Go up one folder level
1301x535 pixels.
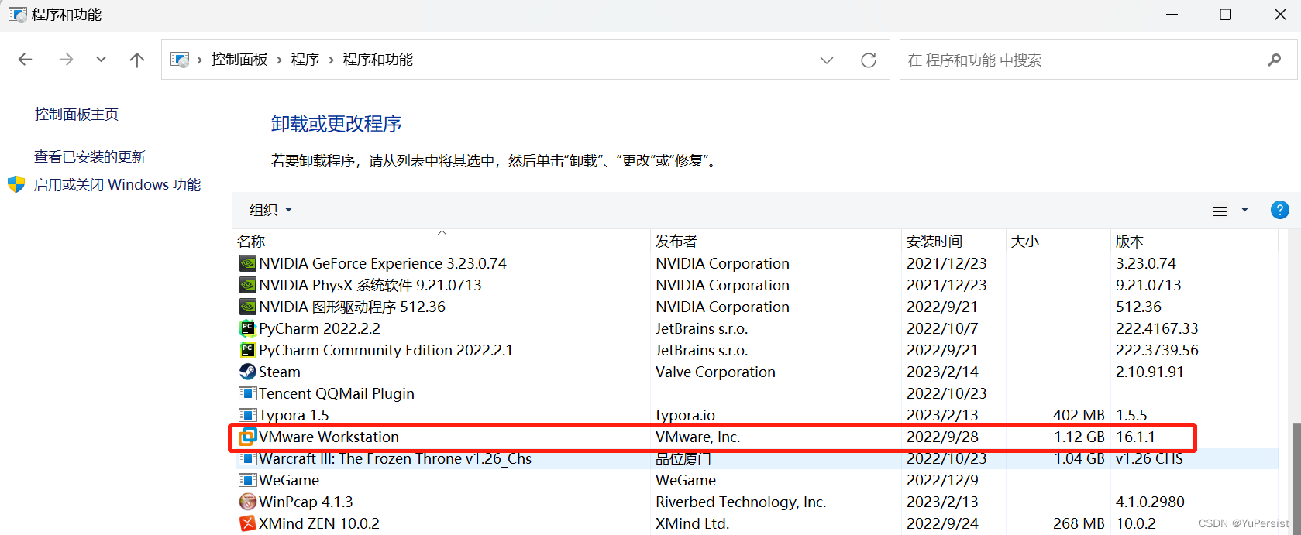click(x=137, y=60)
